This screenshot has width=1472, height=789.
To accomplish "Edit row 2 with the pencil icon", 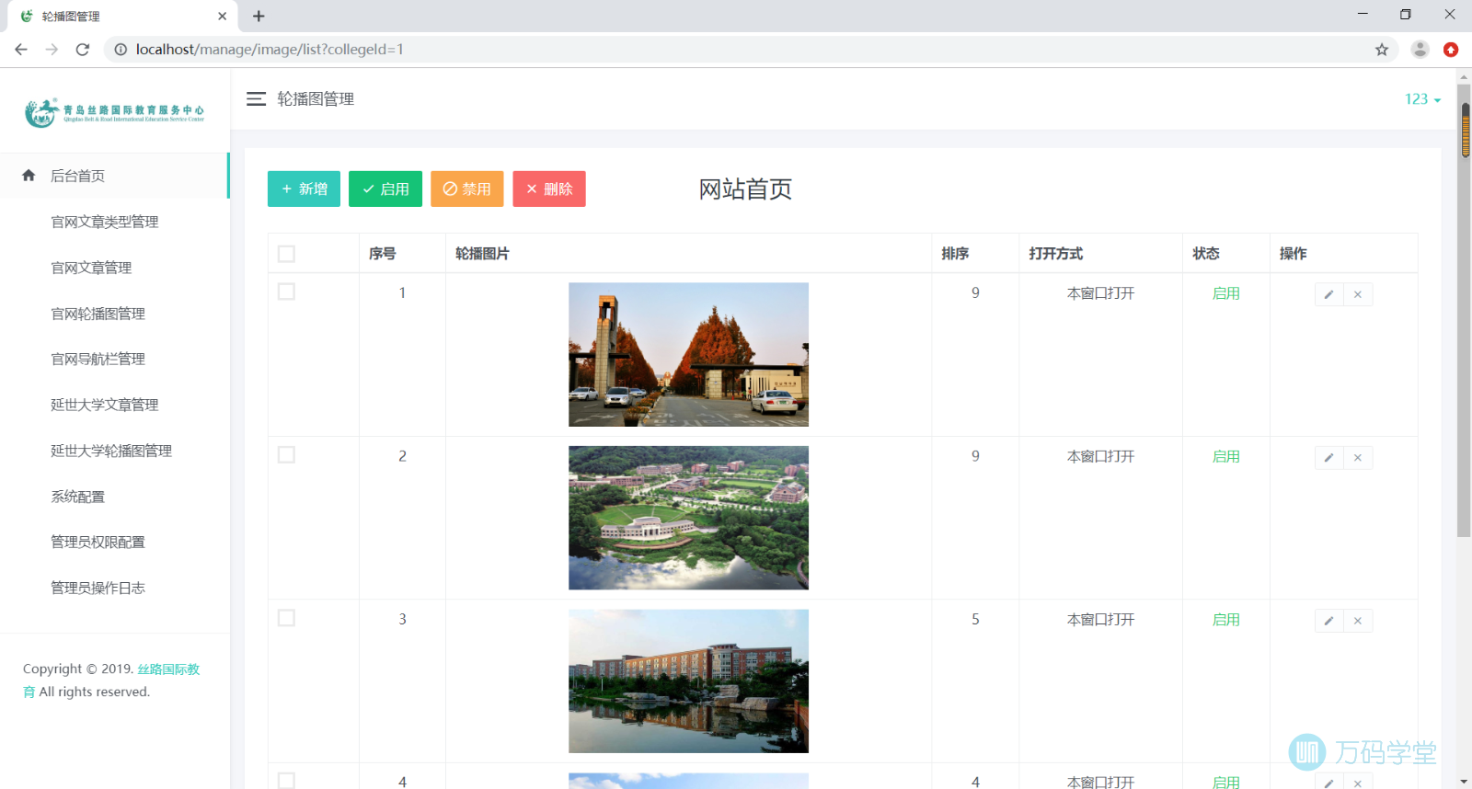I will pyautogui.click(x=1328, y=458).
